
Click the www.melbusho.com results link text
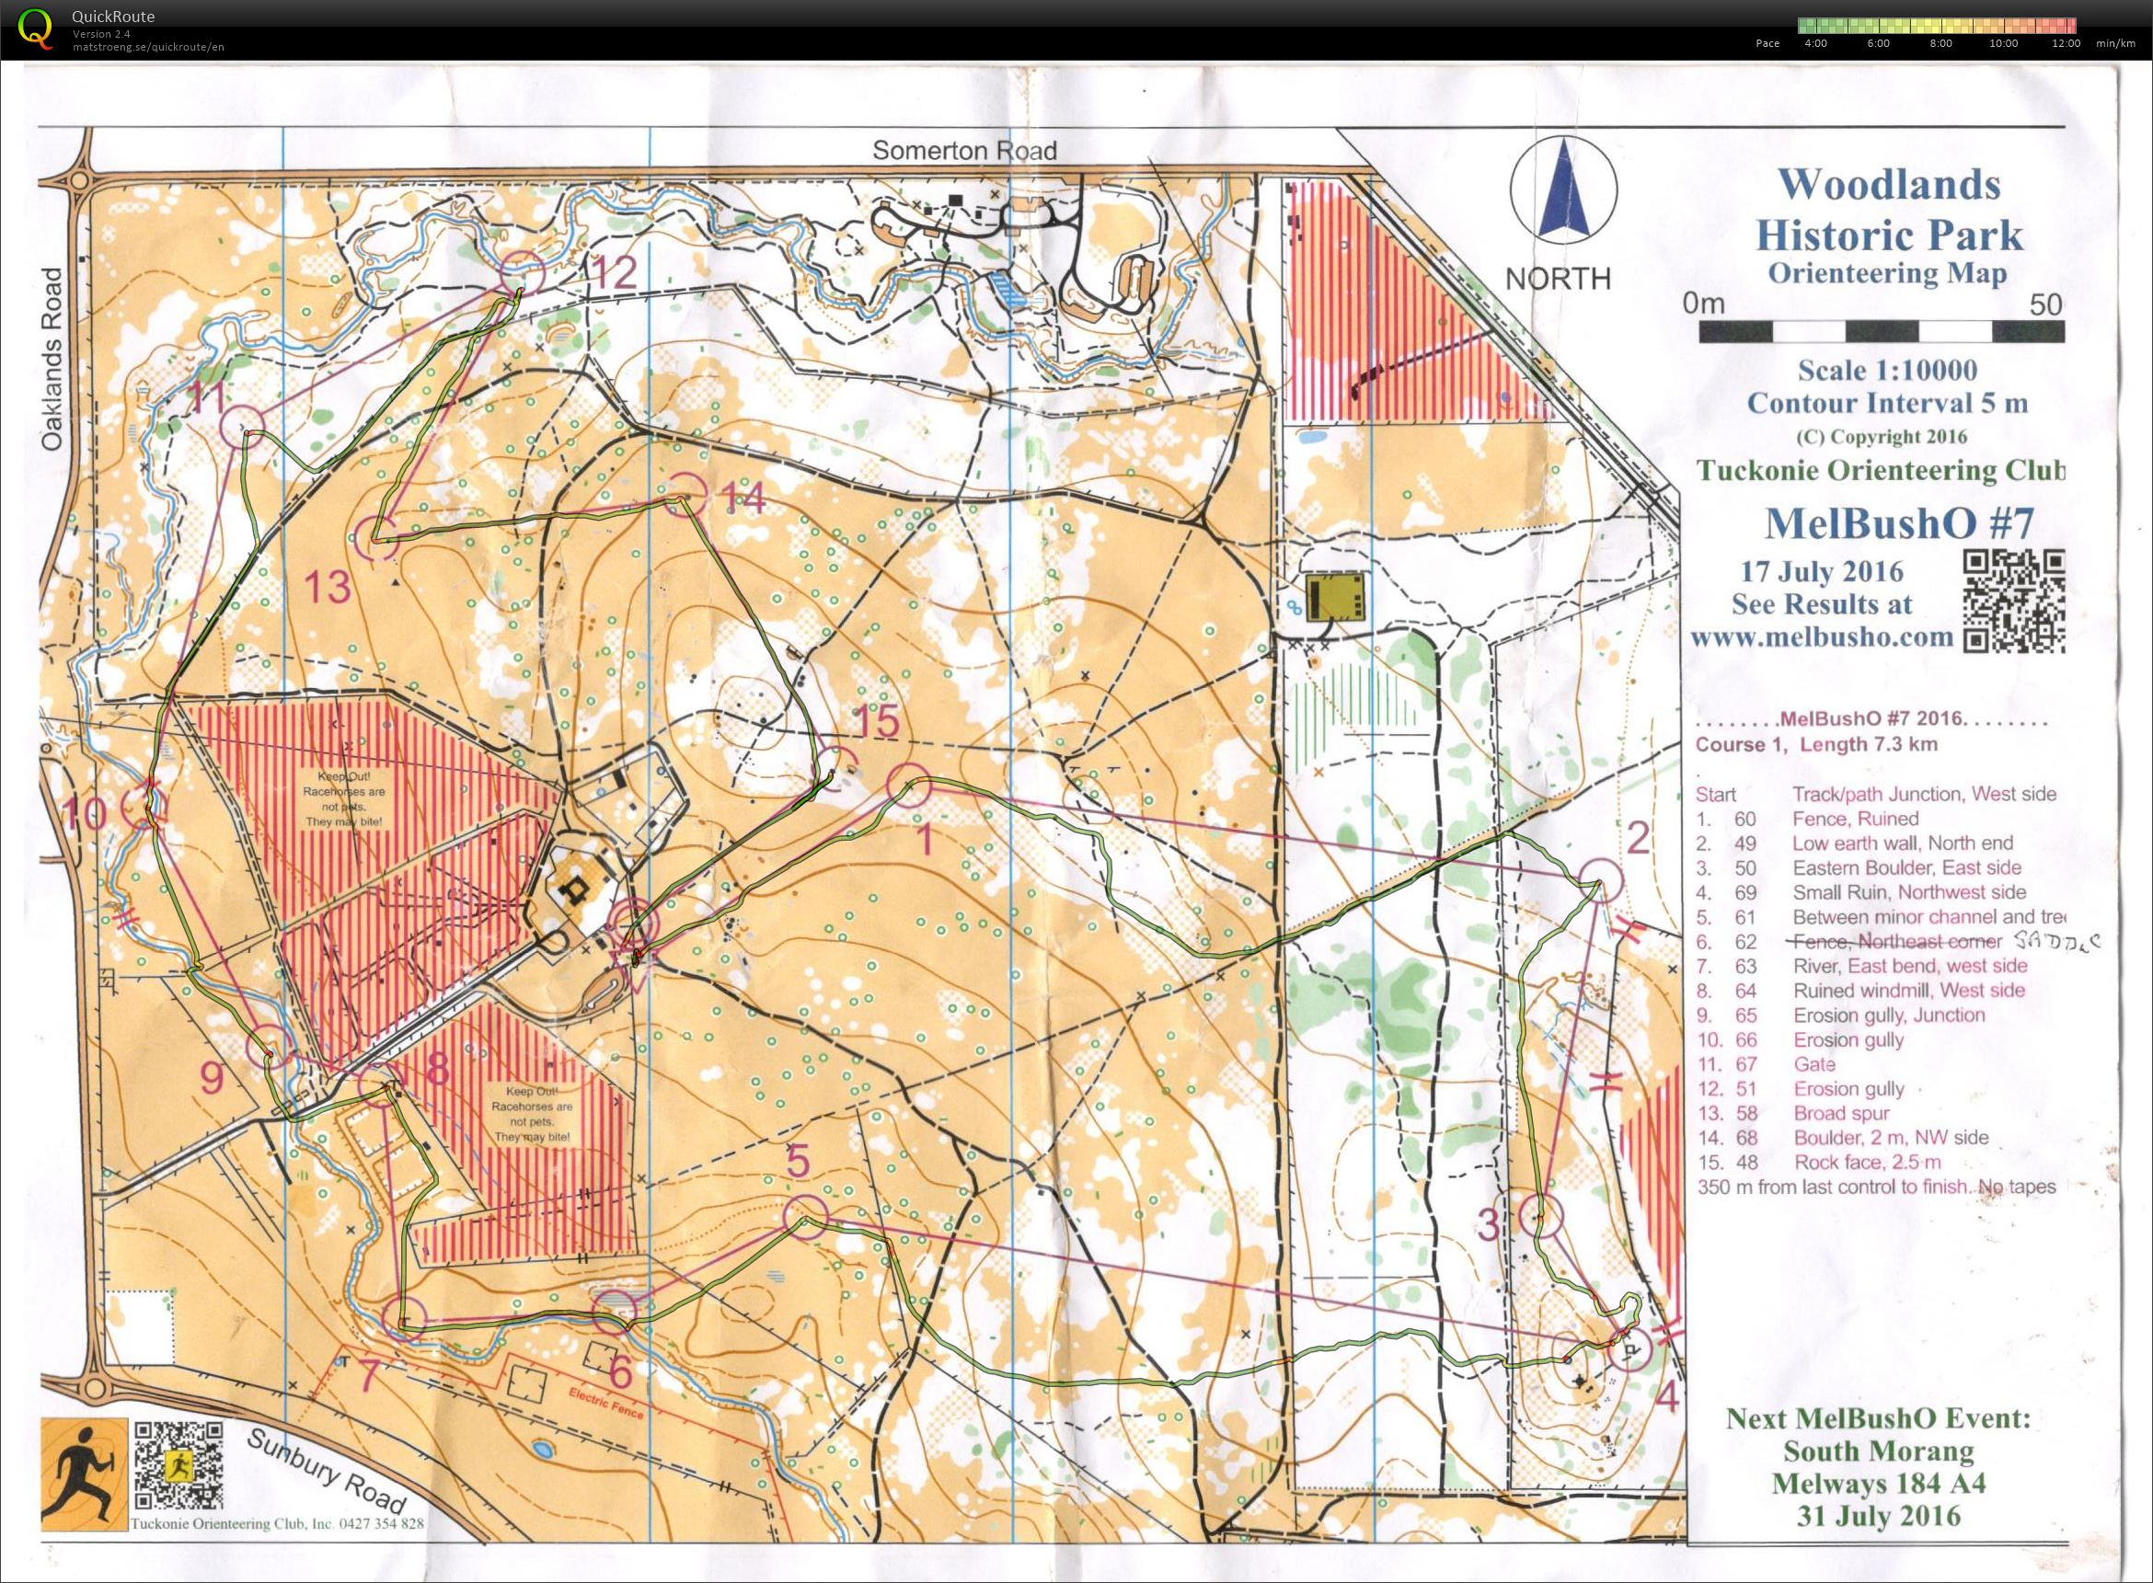pos(1822,637)
